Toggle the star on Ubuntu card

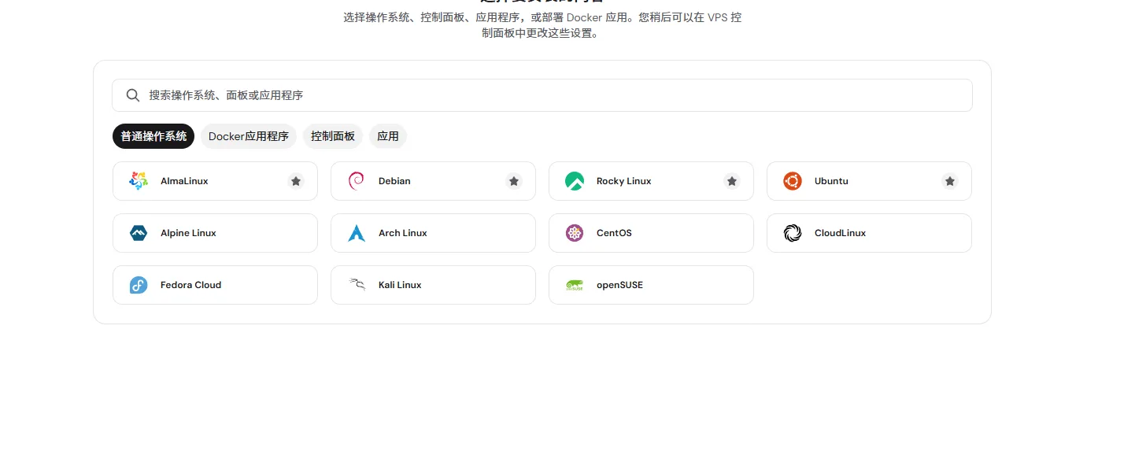pos(950,181)
